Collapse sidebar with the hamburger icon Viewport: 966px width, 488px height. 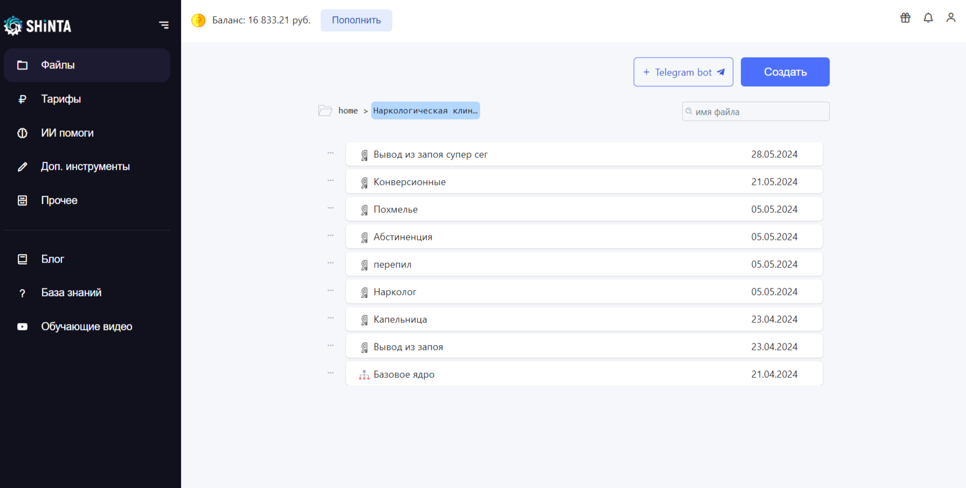164,25
